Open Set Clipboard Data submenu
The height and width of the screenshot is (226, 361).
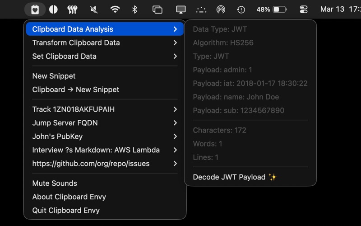(x=105, y=56)
